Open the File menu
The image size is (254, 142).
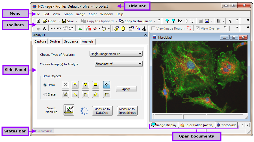pos(37,14)
